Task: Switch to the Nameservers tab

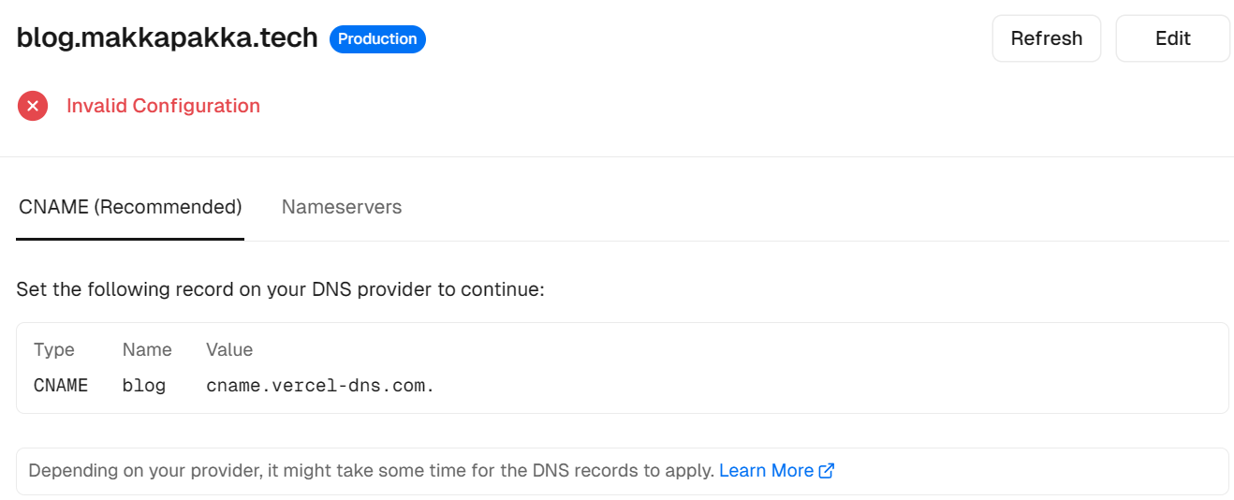Action: point(342,207)
